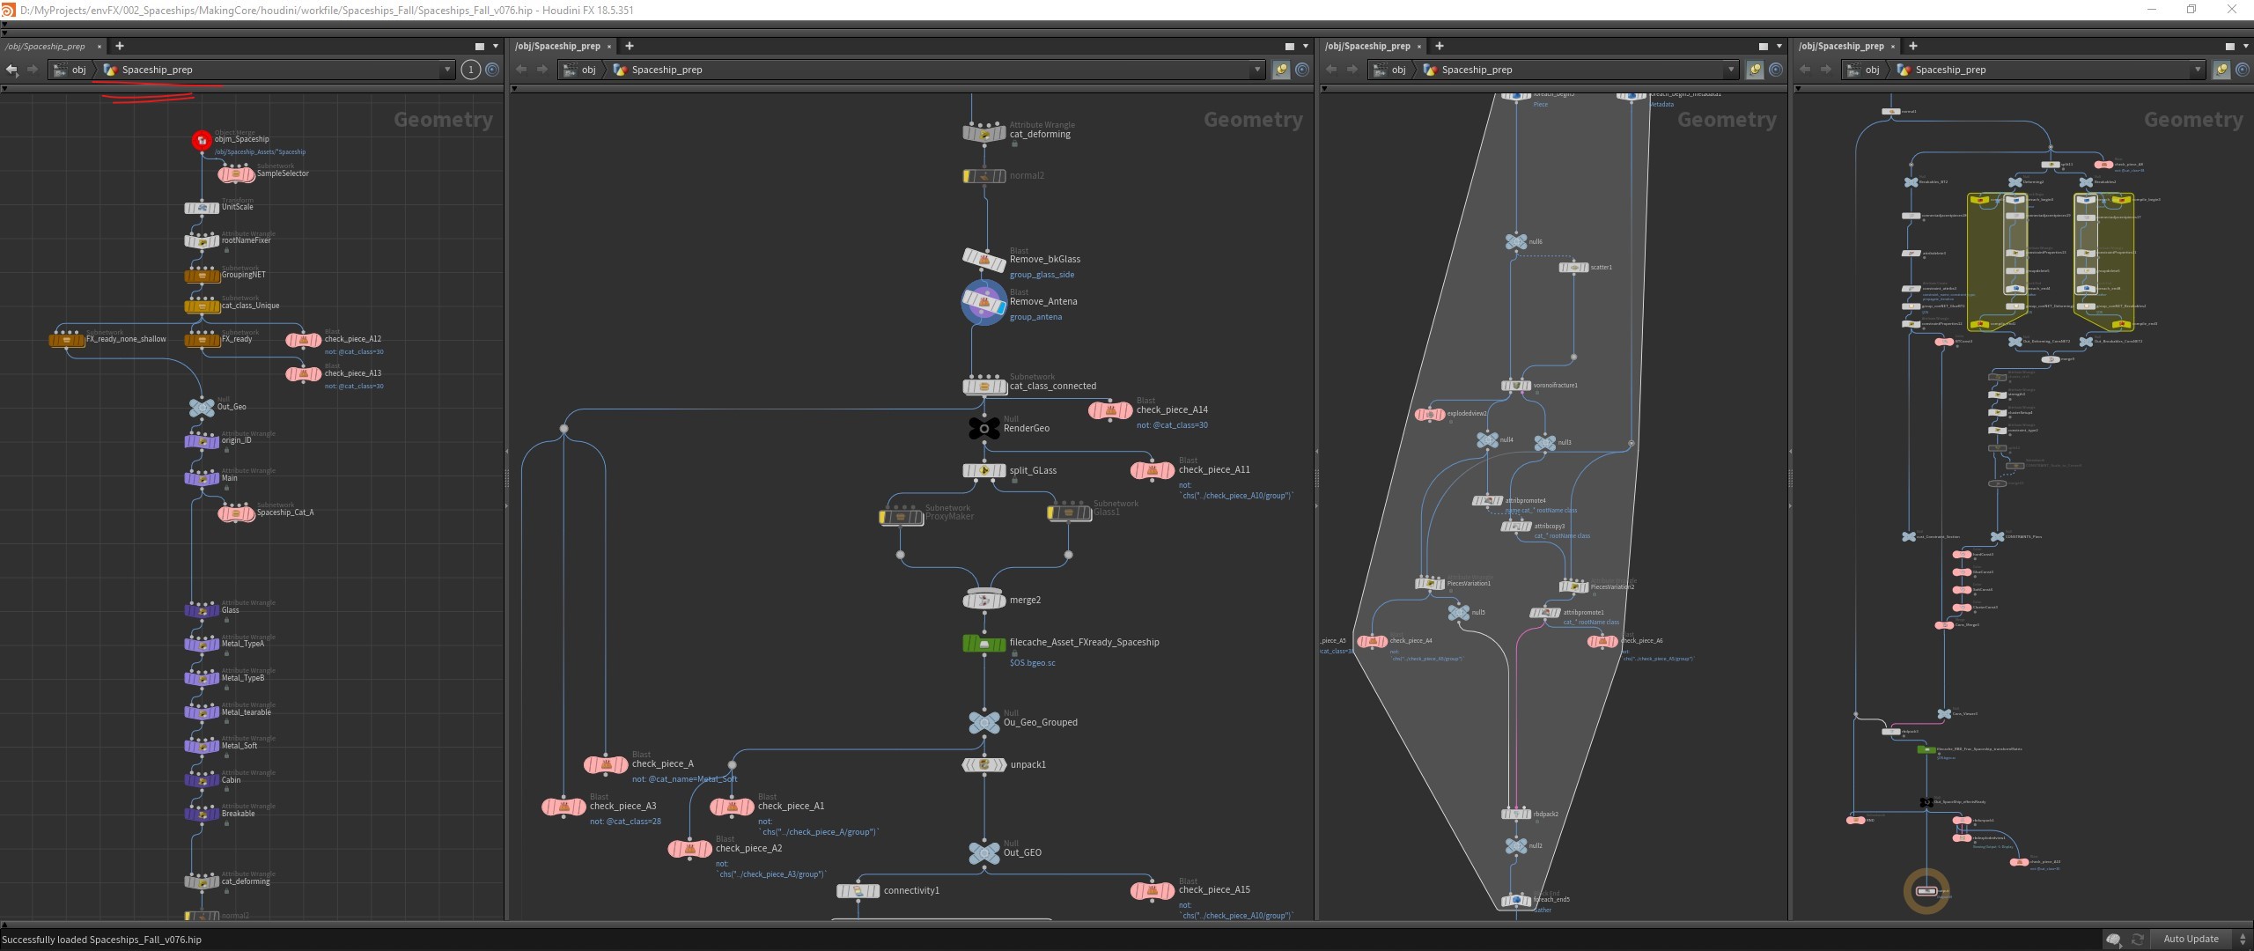Screen dimensions: 2254x951
Task: Click the filecache_Asset_FXready_Spaceship node icon
Action: click(983, 645)
